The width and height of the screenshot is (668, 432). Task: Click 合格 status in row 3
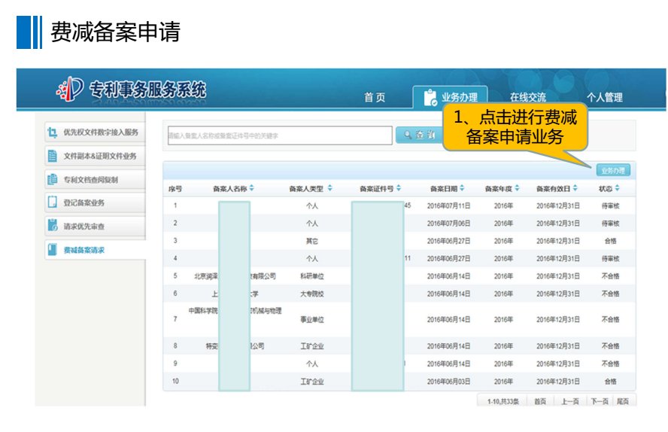[611, 241]
